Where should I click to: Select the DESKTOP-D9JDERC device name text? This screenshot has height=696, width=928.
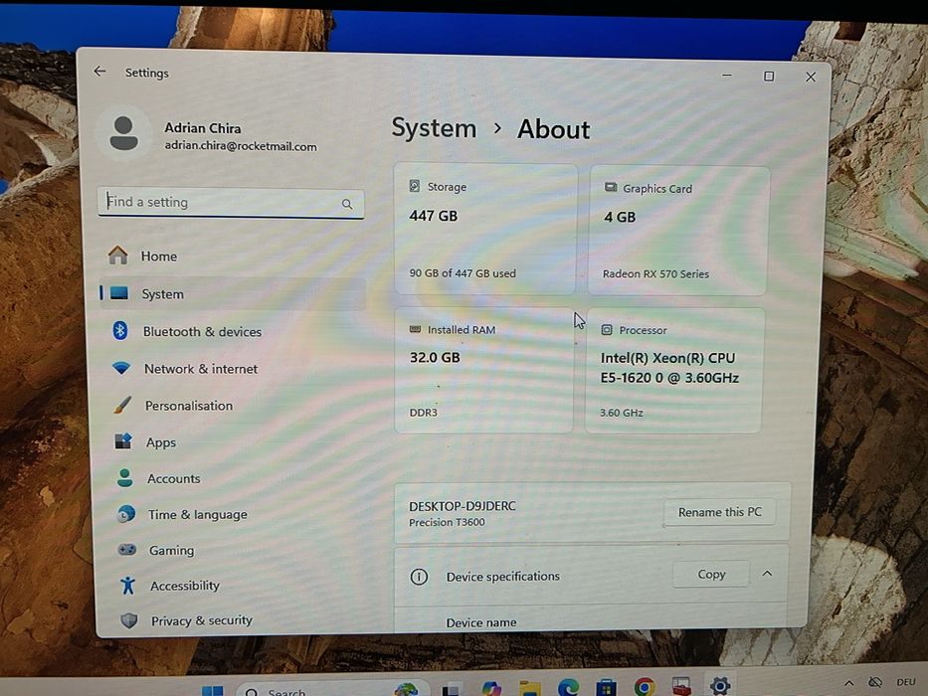click(463, 506)
